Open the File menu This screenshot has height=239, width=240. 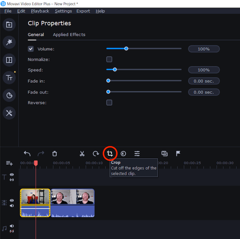click(x=8, y=11)
